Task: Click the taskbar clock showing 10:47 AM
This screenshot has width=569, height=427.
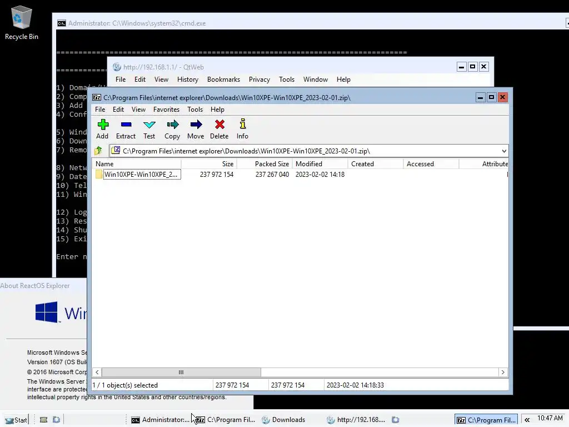Action: pyautogui.click(x=550, y=418)
